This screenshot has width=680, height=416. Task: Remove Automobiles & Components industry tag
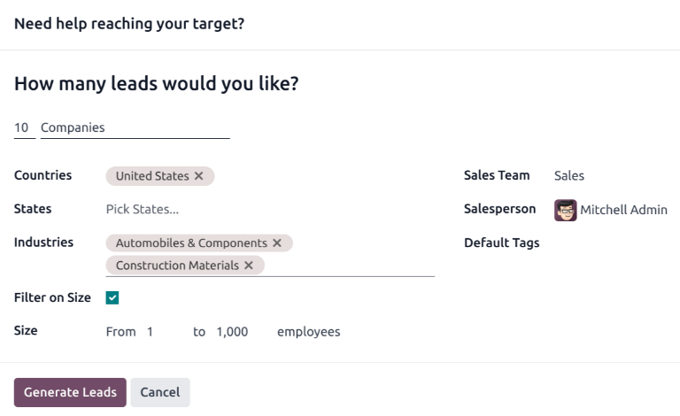(277, 243)
